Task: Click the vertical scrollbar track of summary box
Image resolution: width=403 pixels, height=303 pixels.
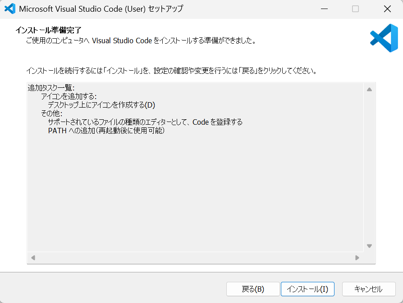Action: pos(369,167)
